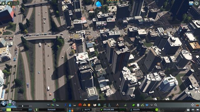
Task: Click the first round icon at top-left
Action: [x=3, y=3]
